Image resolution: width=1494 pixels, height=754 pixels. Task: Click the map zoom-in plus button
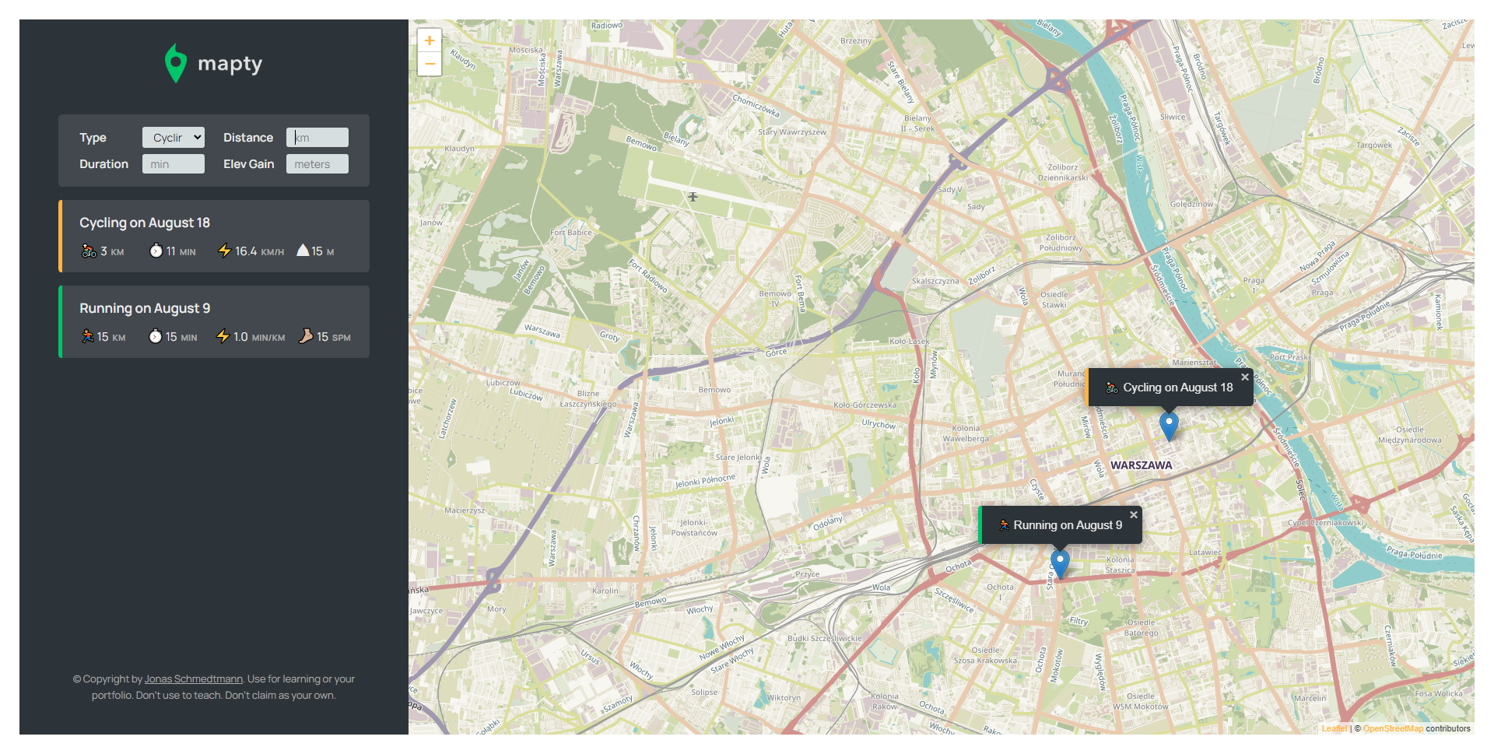[x=430, y=40]
